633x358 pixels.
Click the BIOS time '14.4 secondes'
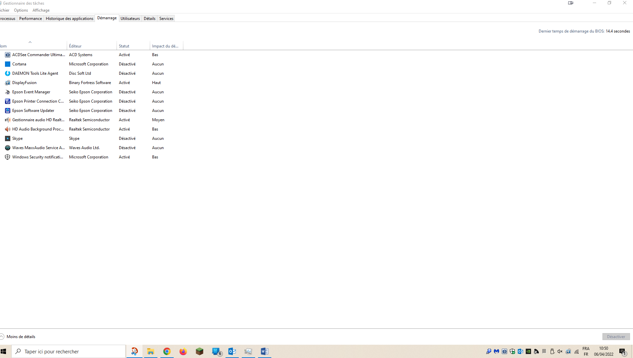(x=618, y=31)
